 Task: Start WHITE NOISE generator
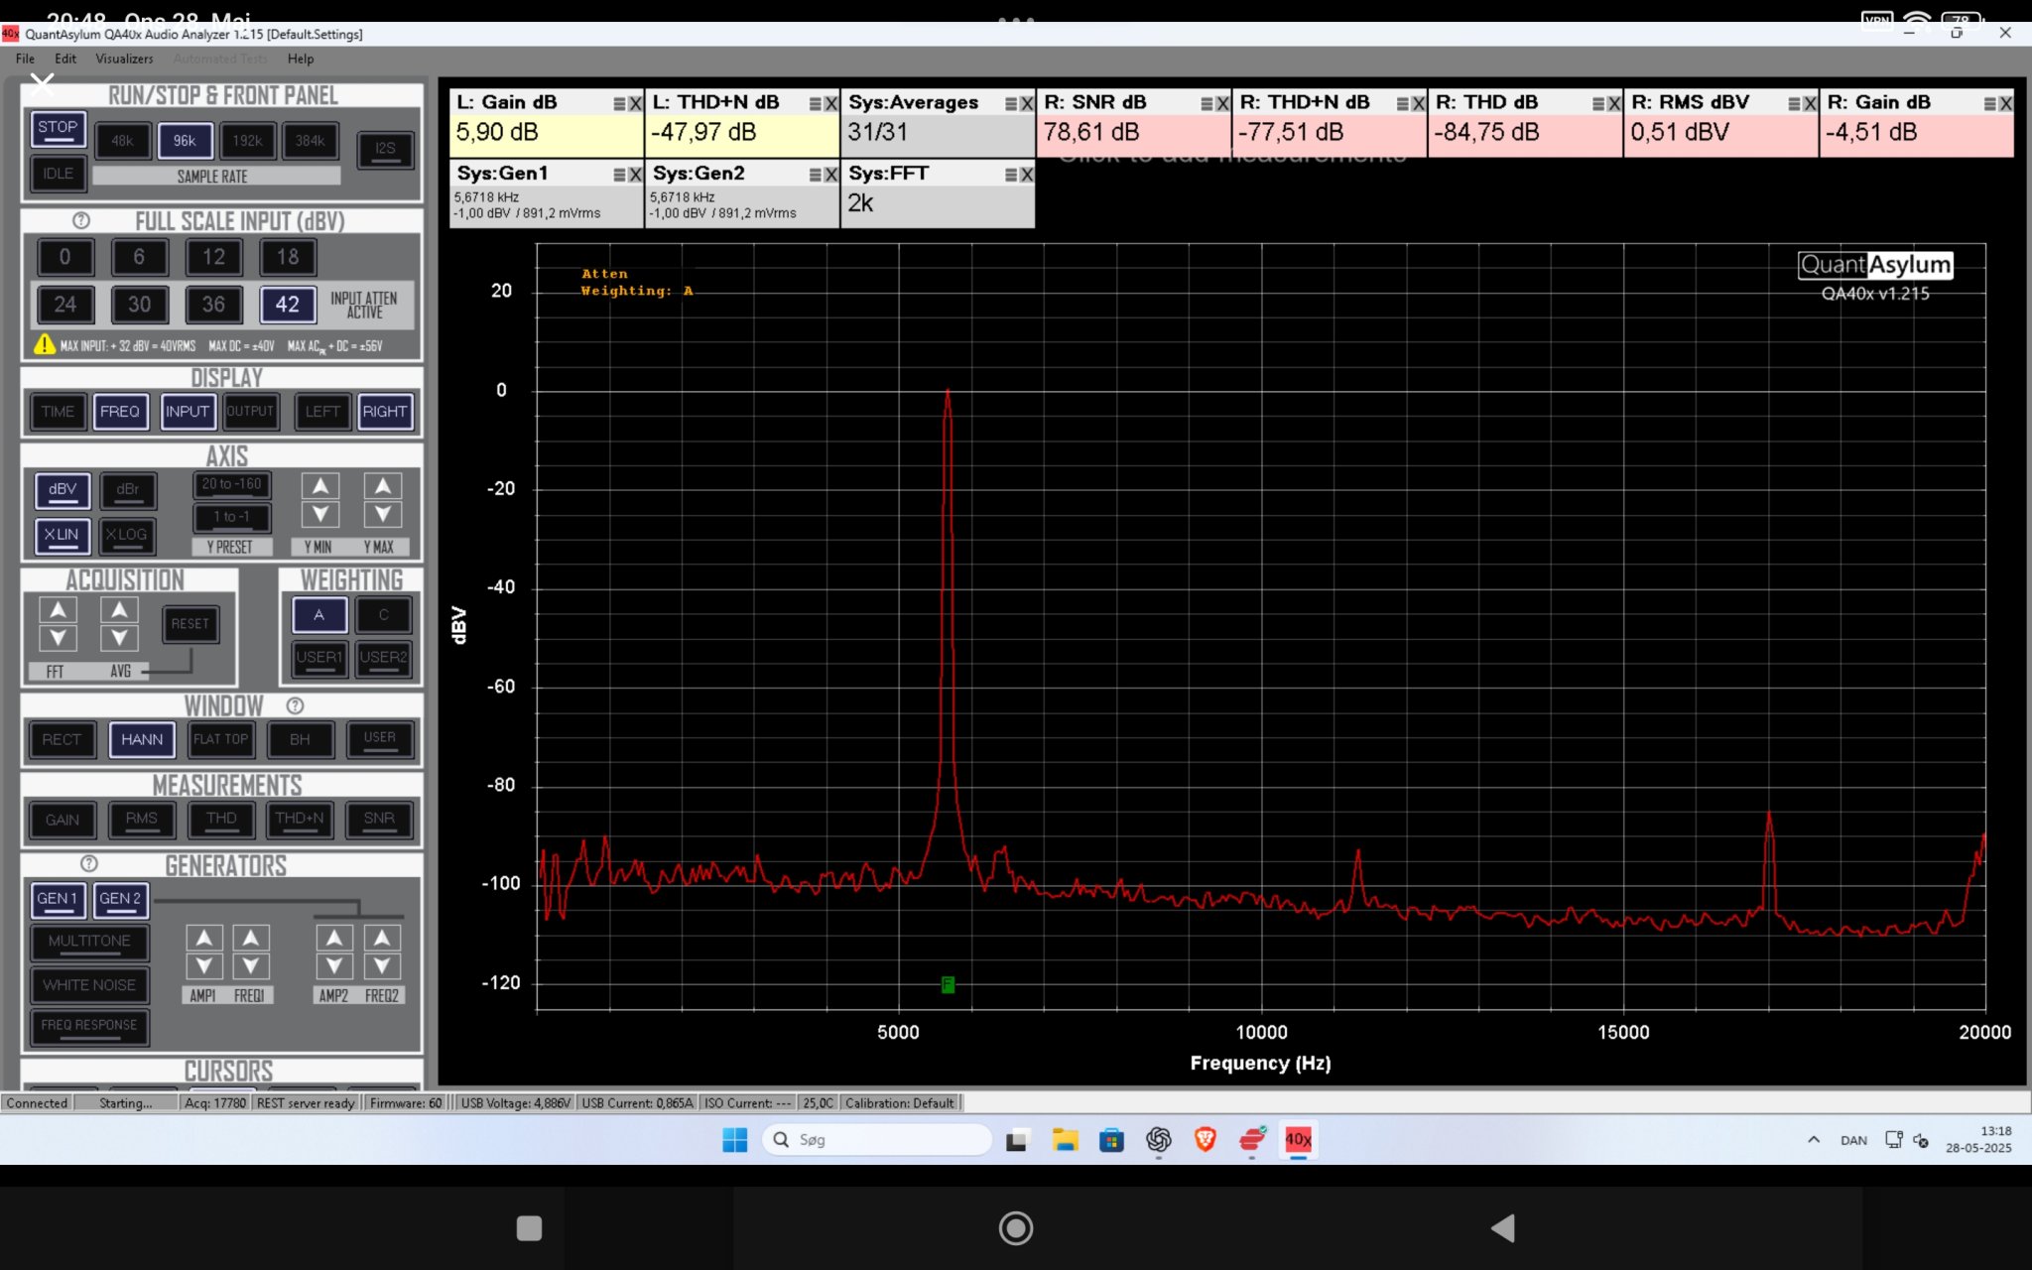89,985
